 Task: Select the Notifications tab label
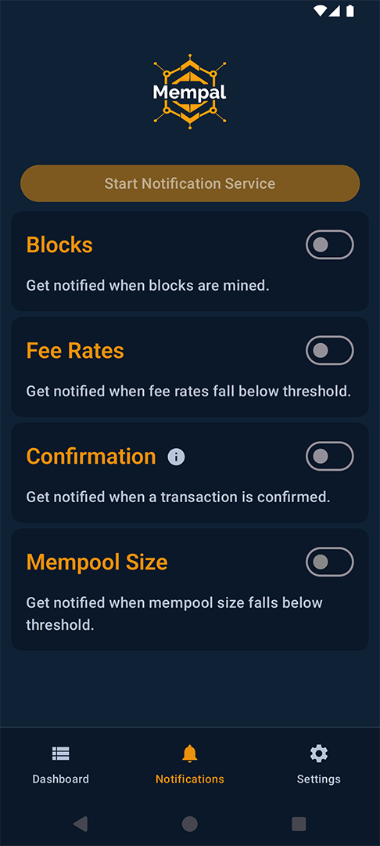189,779
